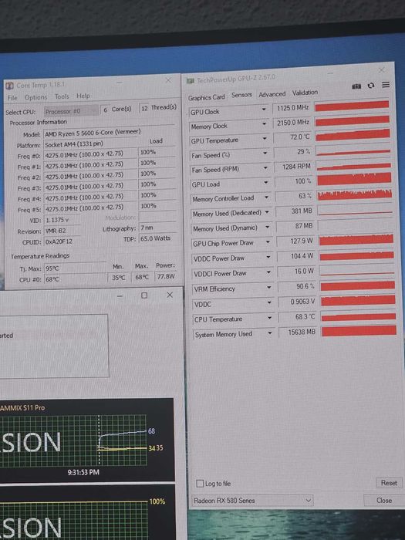The image size is (405, 540).
Task: Click the GPU-Z Reset button
Action: [x=389, y=483]
